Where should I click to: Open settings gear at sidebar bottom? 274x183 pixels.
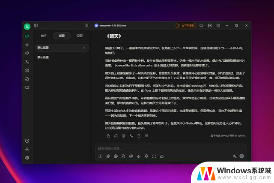point(27,158)
